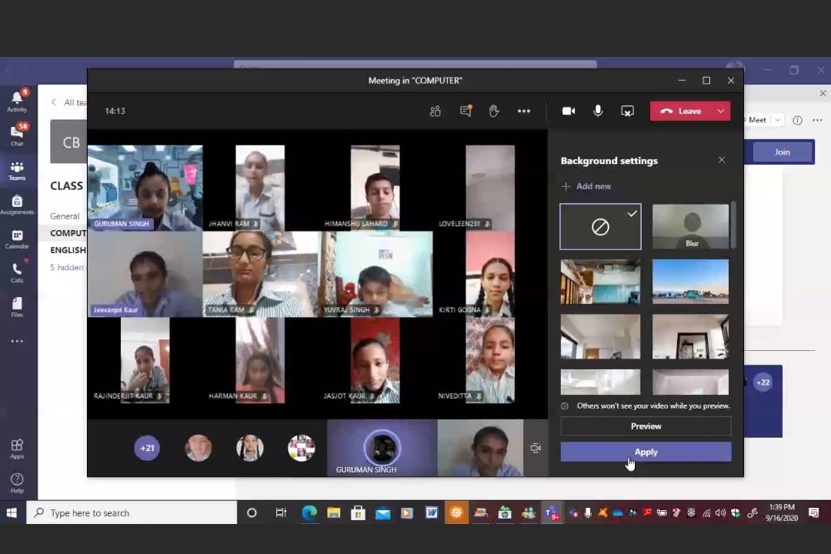
Task: Open the Windows Start menu
Action: (12, 512)
